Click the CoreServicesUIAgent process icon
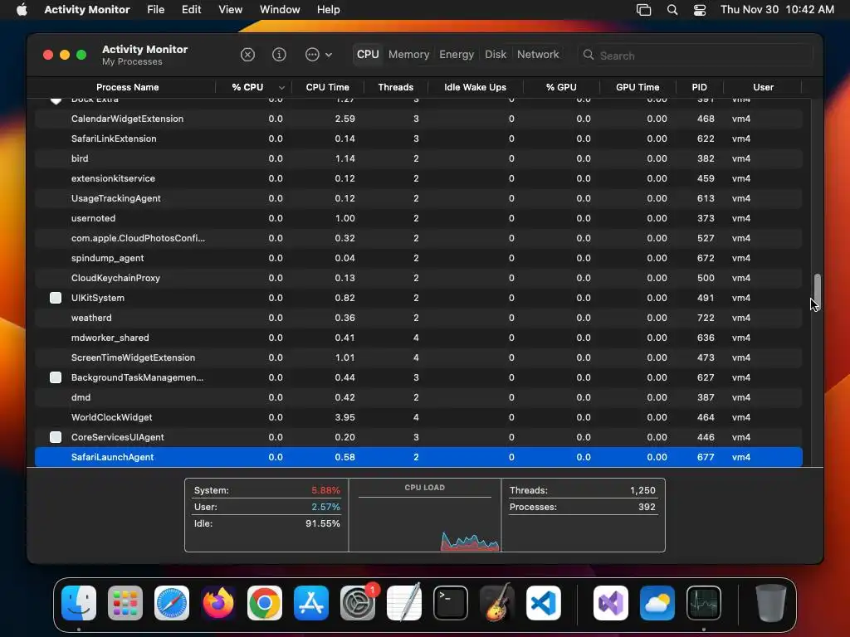 [x=56, y=437]
